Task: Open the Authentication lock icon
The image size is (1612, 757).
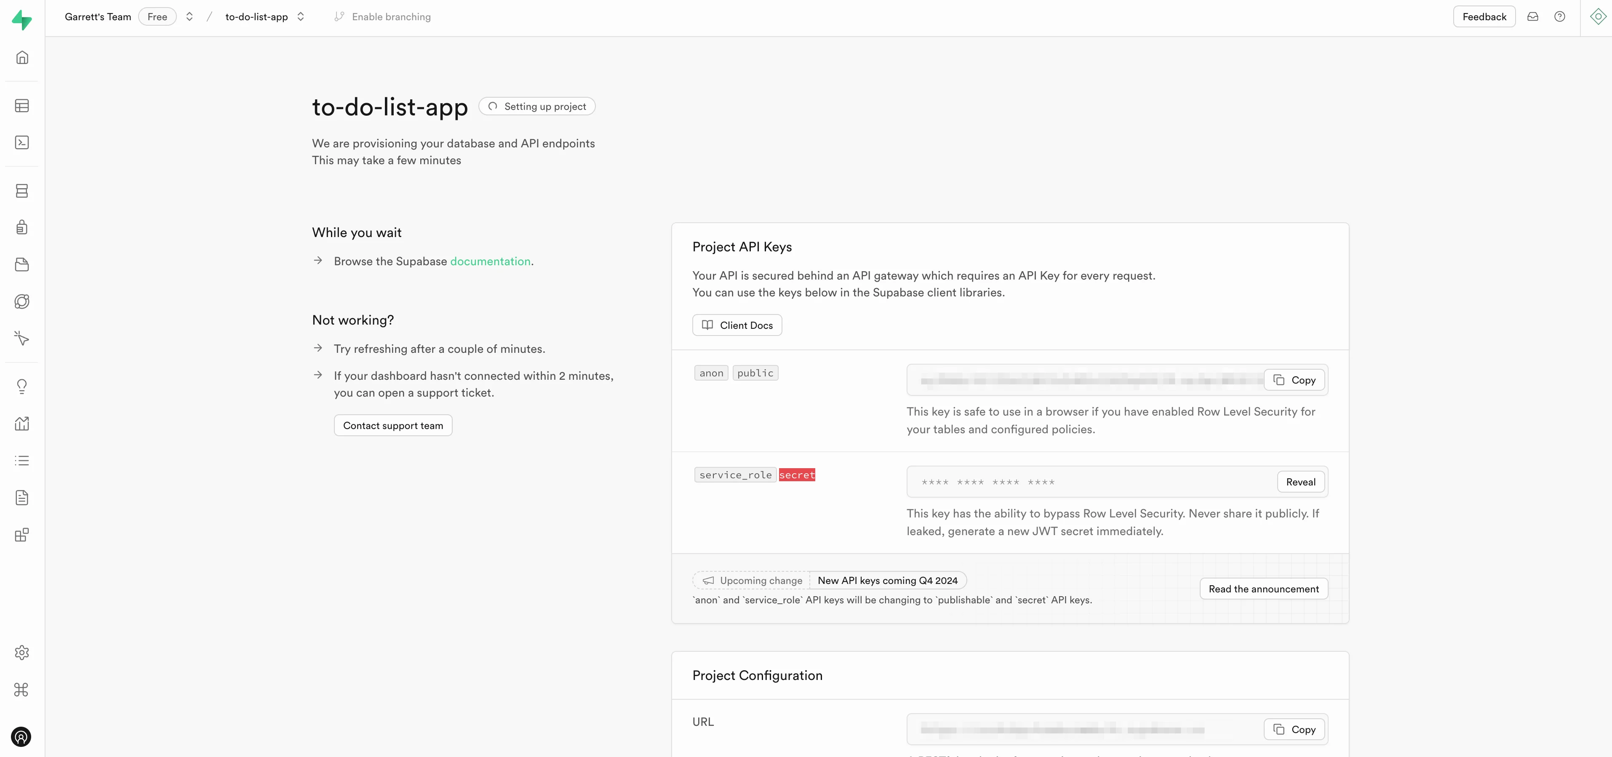Action: 22,227
